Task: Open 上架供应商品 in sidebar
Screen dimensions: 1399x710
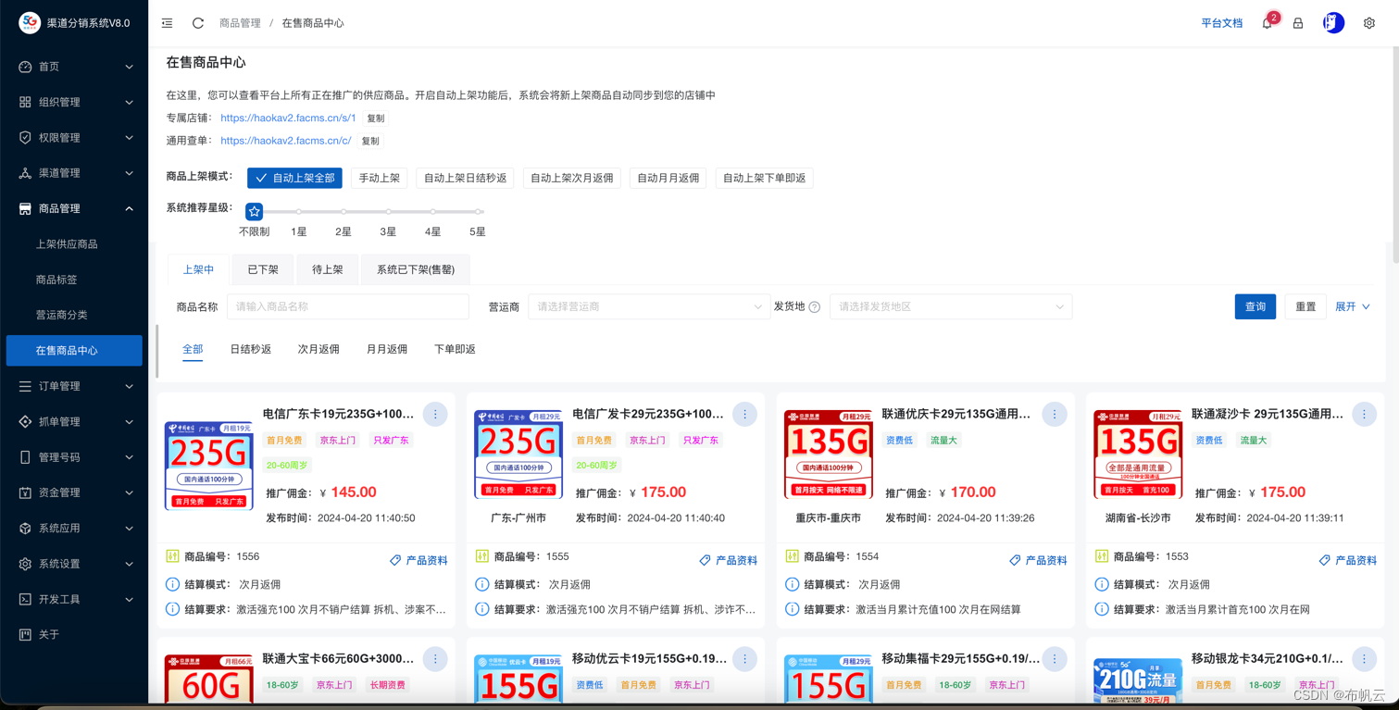Action: coord(74,244)
